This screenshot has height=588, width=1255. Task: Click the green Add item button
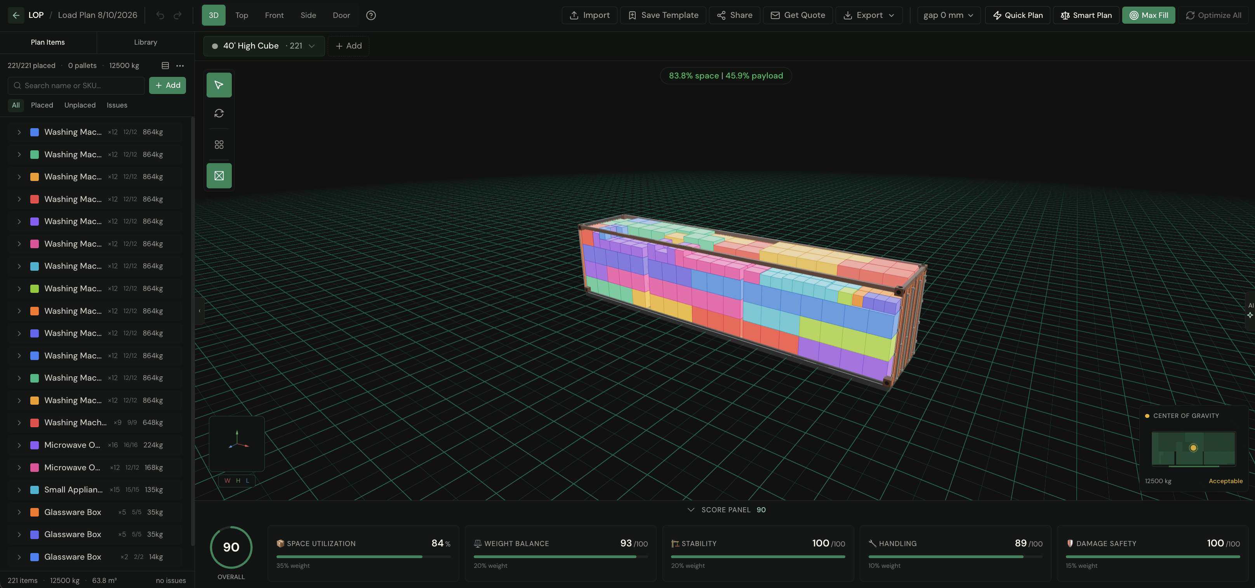tap(167, 85)
